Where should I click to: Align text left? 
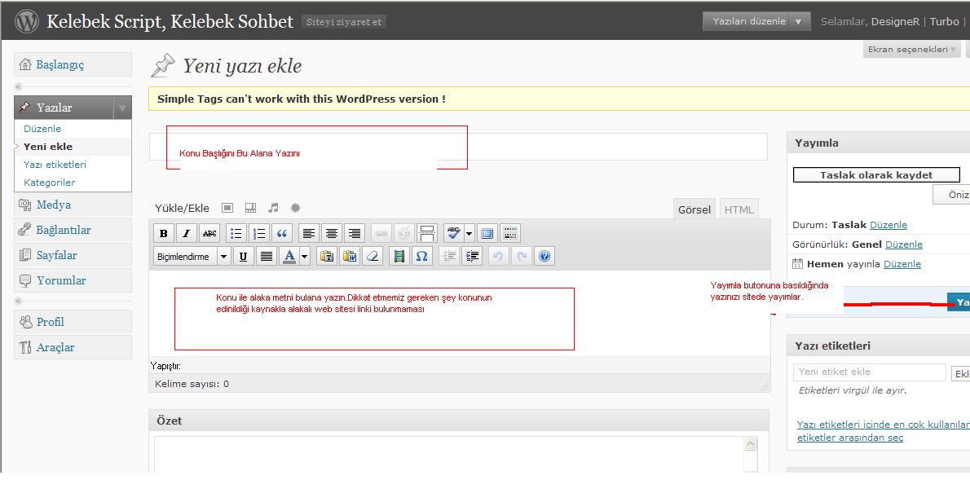coord(309,233)
